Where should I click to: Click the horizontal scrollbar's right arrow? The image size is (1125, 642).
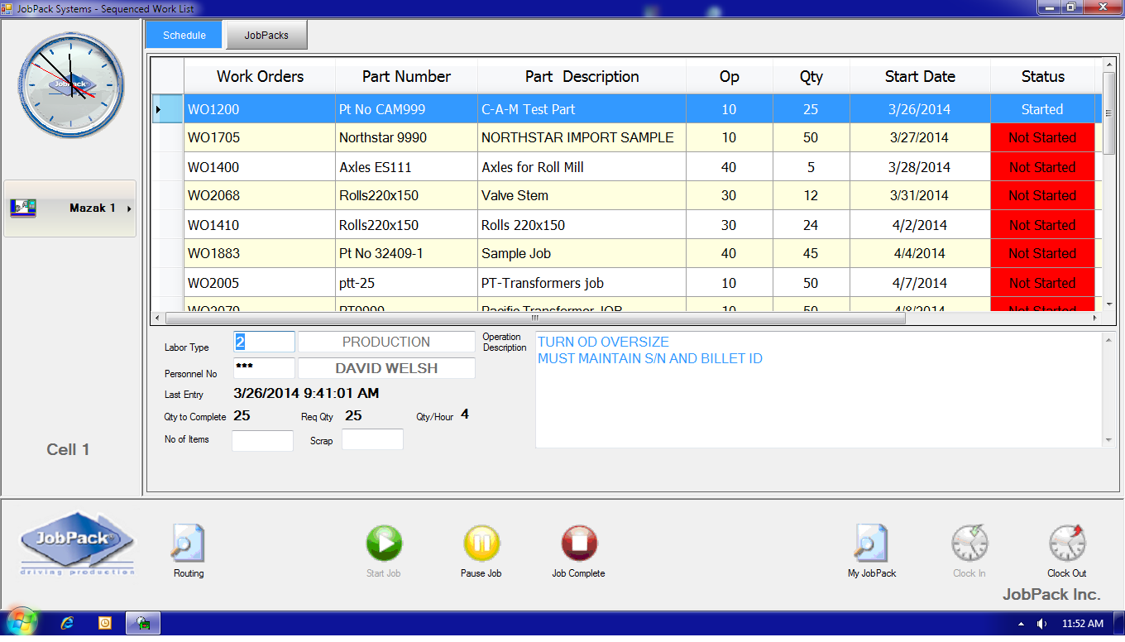[1095, 318]
